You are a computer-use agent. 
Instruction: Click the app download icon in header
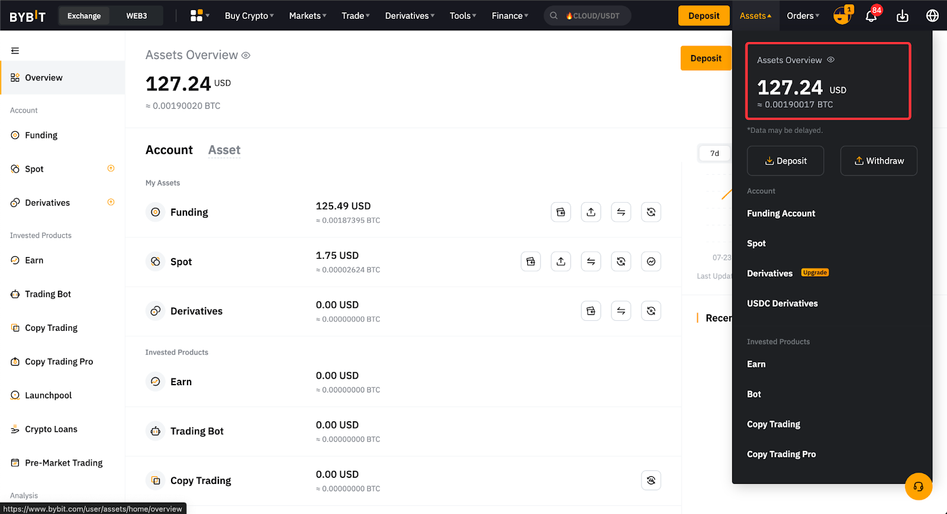[902, 16]
